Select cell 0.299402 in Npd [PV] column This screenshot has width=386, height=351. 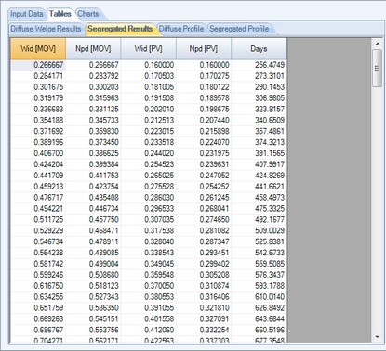[204, 264]
